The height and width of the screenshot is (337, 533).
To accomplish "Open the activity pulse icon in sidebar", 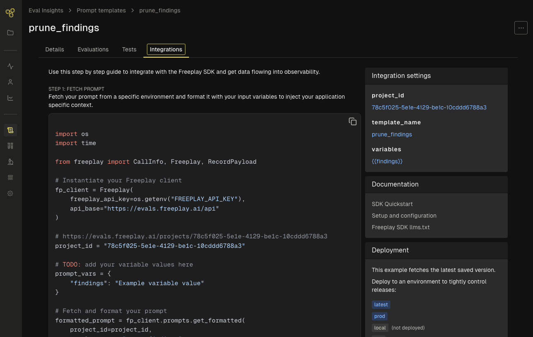I will pyautogui.click(x=10, y=66).
